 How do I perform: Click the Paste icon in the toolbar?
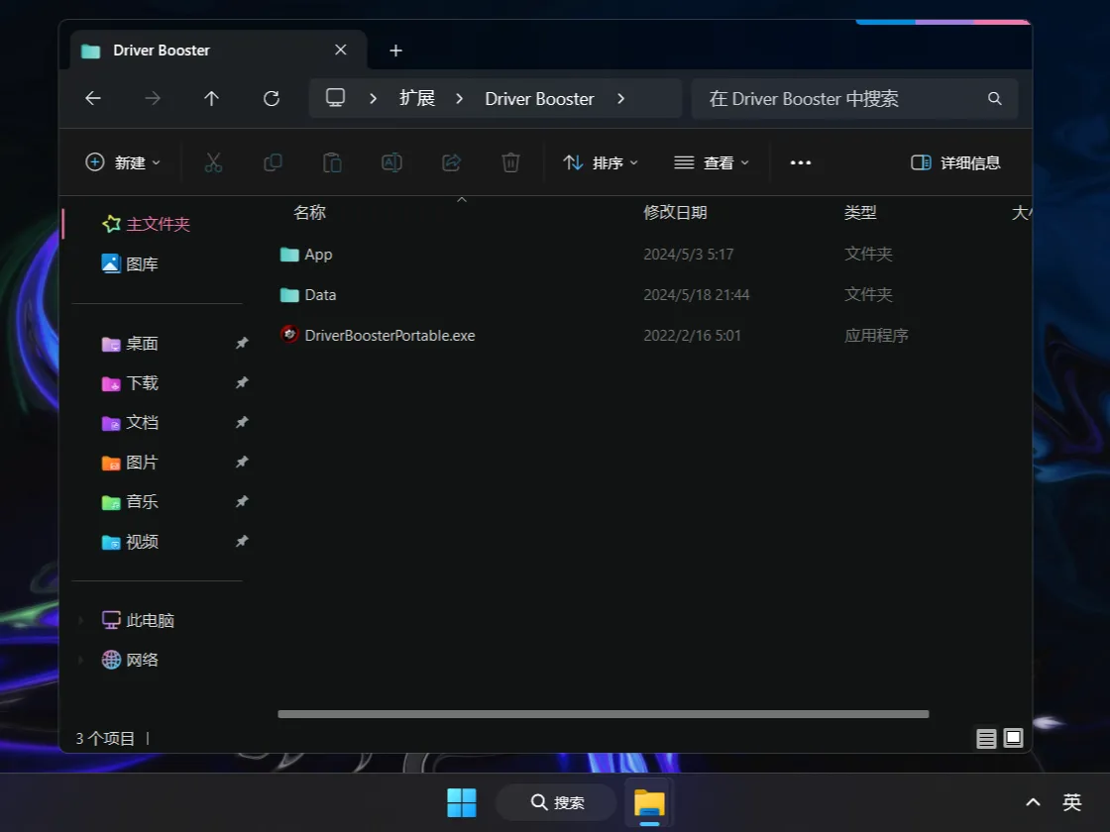point(332,162)
